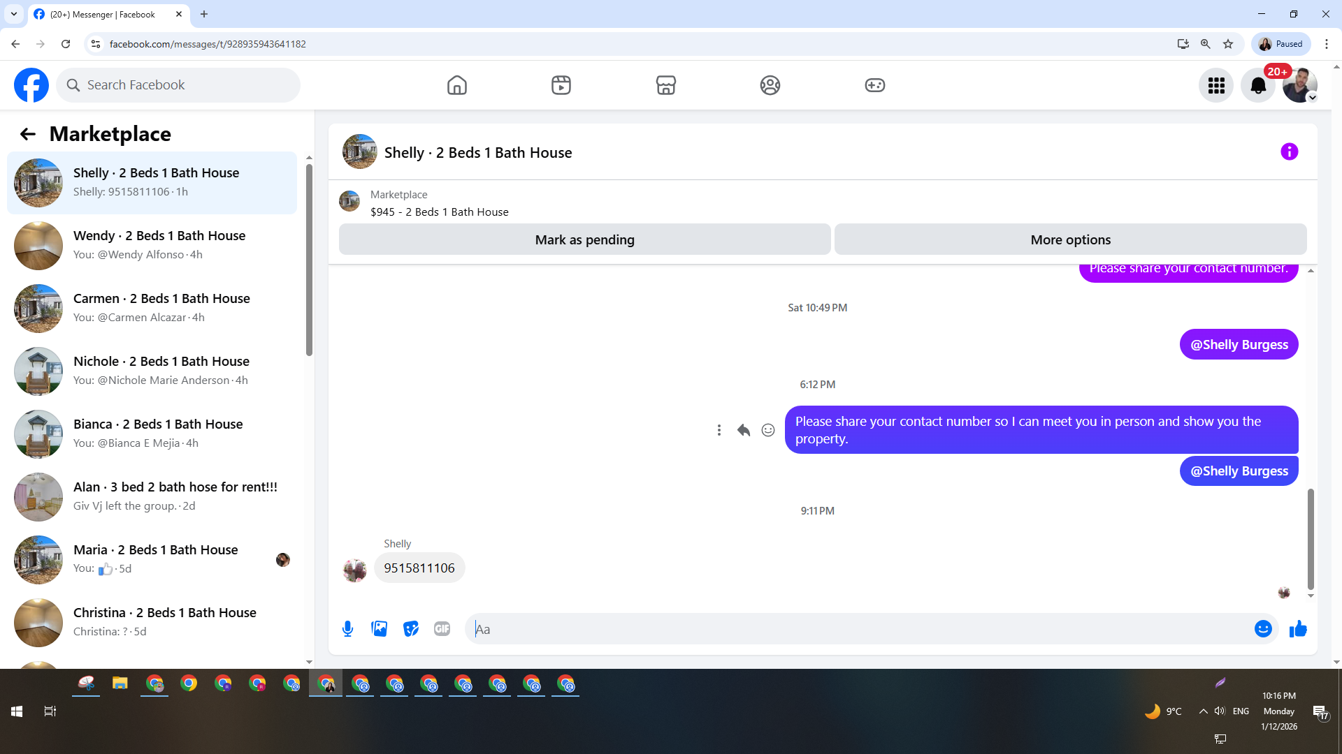React to message with smiley icon

point(768,430)
